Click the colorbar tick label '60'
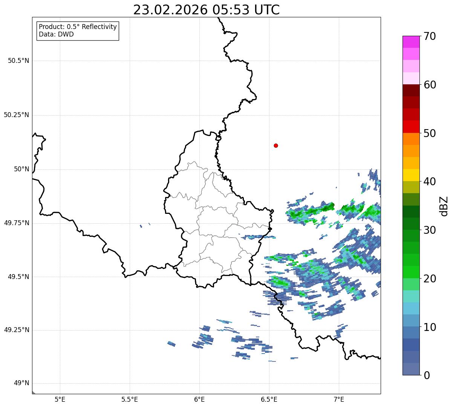Viewport: 453px width, 407px height. point(430,85)
